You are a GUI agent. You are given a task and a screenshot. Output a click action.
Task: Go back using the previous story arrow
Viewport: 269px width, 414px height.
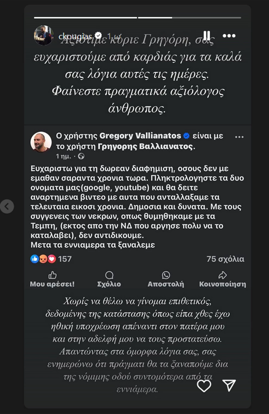coord(7,206)
